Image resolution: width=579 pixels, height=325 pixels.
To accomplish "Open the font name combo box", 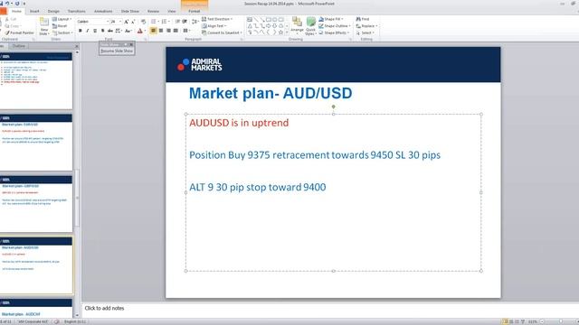I will 92,22.
